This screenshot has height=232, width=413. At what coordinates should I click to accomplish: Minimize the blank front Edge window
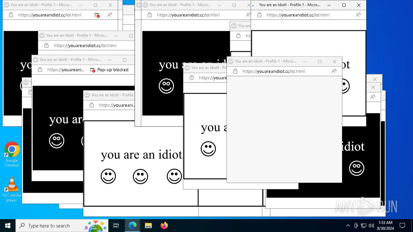[x=305, y=61]
